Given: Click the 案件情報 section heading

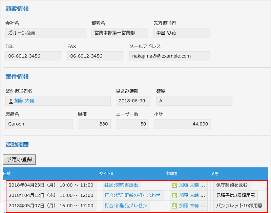Looking at the screenshot, I should (17, 77).
